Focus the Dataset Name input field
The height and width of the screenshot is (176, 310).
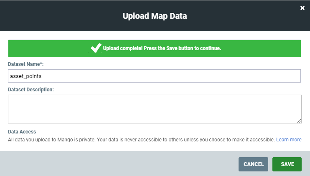(x=154, y=76)
